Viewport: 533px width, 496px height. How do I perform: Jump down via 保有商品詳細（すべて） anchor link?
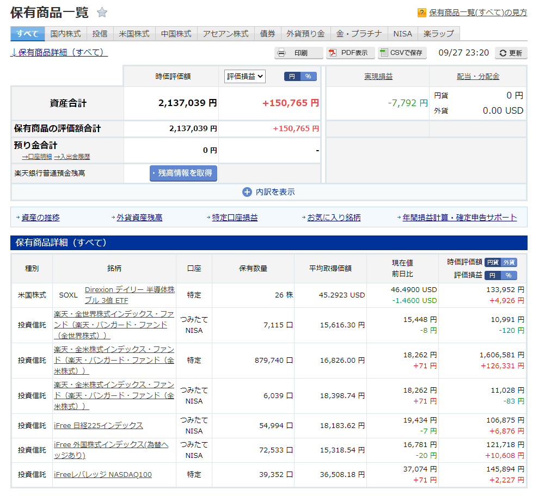pyautogui.click(x=59, y=52)
